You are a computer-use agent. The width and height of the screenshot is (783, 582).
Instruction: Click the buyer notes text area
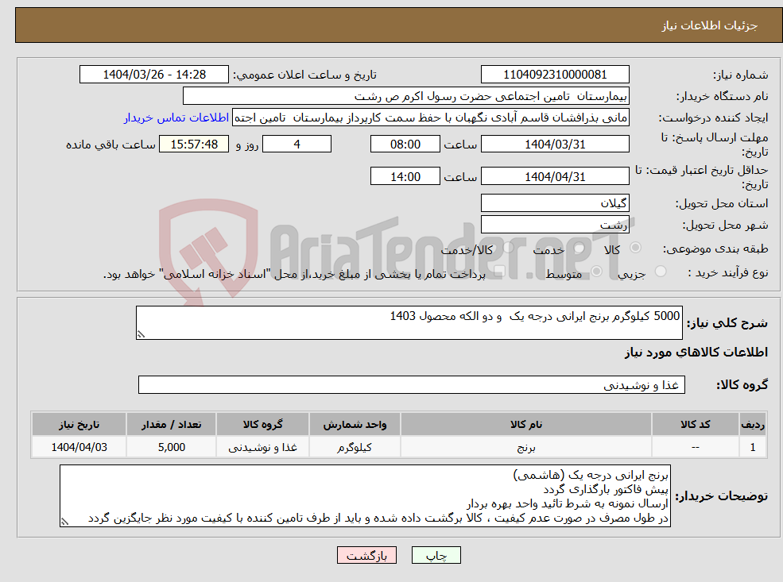[365, 495]
